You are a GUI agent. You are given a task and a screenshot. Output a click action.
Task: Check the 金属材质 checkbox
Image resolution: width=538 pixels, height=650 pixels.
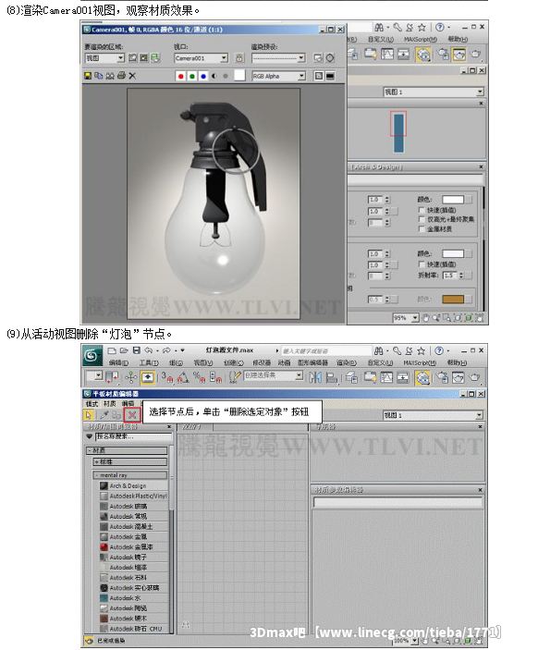coord(422,228)
